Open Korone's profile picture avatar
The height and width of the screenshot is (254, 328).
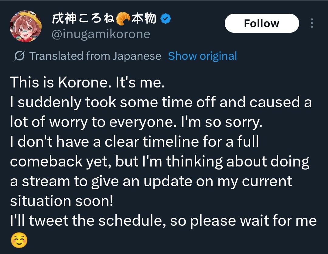[x=26, y=26]
